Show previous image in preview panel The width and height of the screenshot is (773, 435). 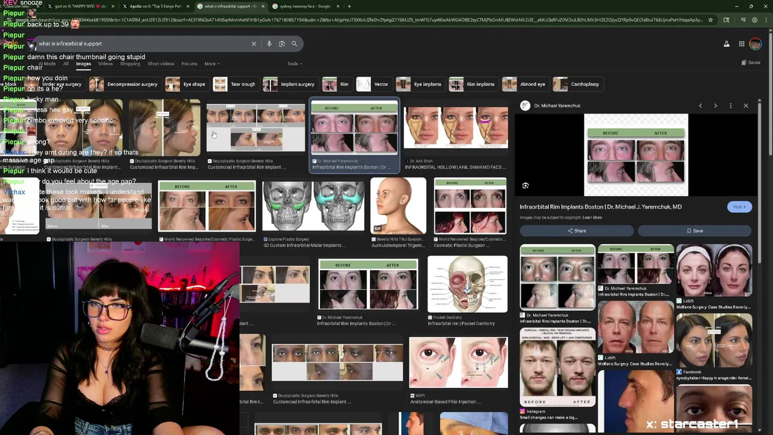tap(701, 106)
